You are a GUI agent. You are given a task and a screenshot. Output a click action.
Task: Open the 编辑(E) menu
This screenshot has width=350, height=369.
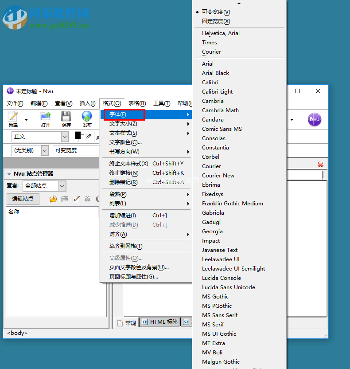click(39, 103)
